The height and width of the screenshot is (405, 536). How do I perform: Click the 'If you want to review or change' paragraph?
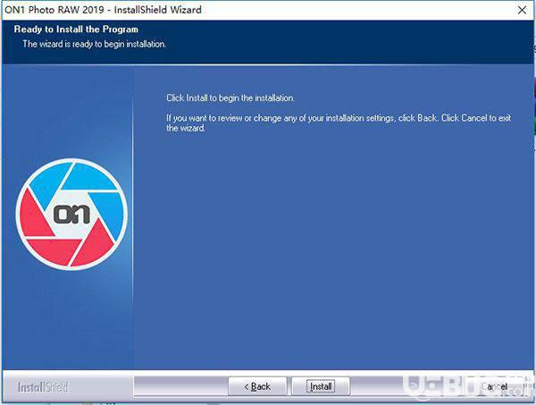coord(339,123)
